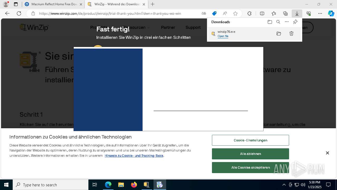Open Microsoft Edge from the taskbar

[x=108, y=185]
